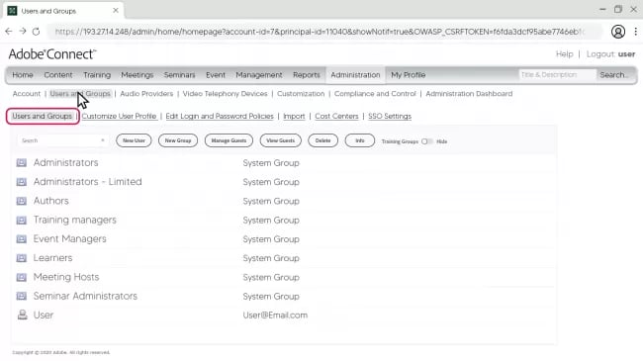Open Edit Login and Password Policies

click(220, 117)
